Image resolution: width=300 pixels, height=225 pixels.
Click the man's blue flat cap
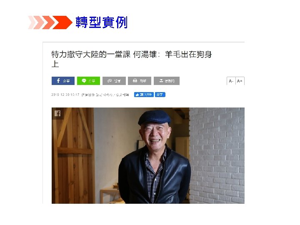(155, 117)
